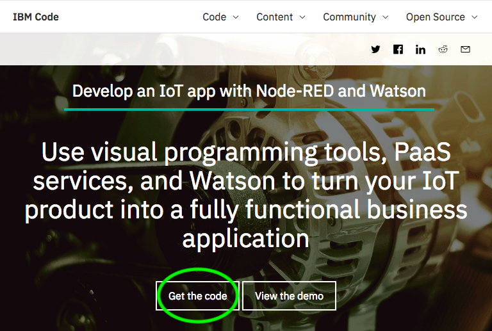Viewport: 492px width, 331px height.
Task: Share the page on Reddit
Action: tap(443, 49)
